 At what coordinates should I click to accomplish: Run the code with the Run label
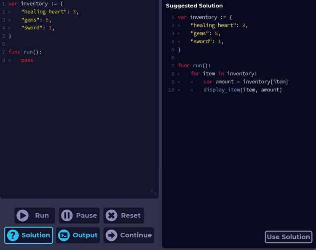pos(42,215)
